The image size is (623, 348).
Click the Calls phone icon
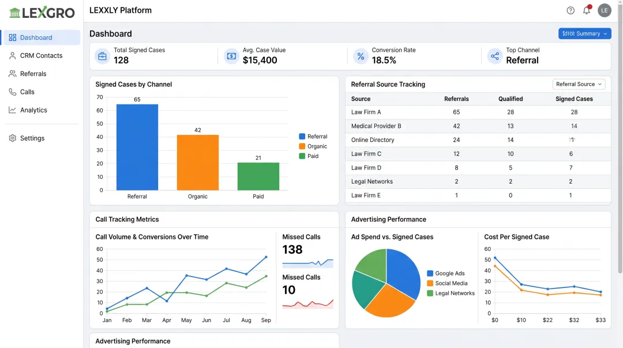pos(12,92)
